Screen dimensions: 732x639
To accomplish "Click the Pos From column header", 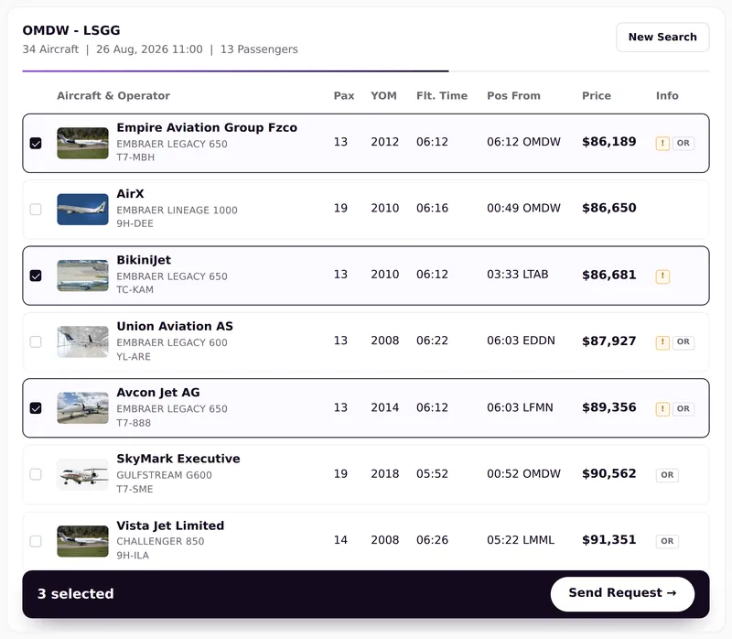I will [513, 96].
